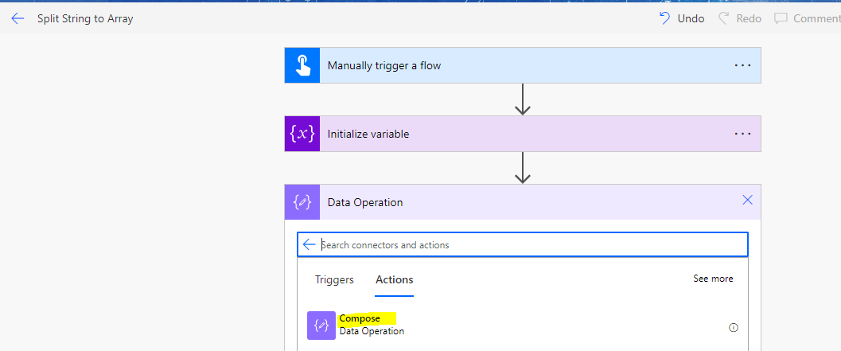Open the Comments speech bubble icon
The image size is (841, 351).
point(781,19)
